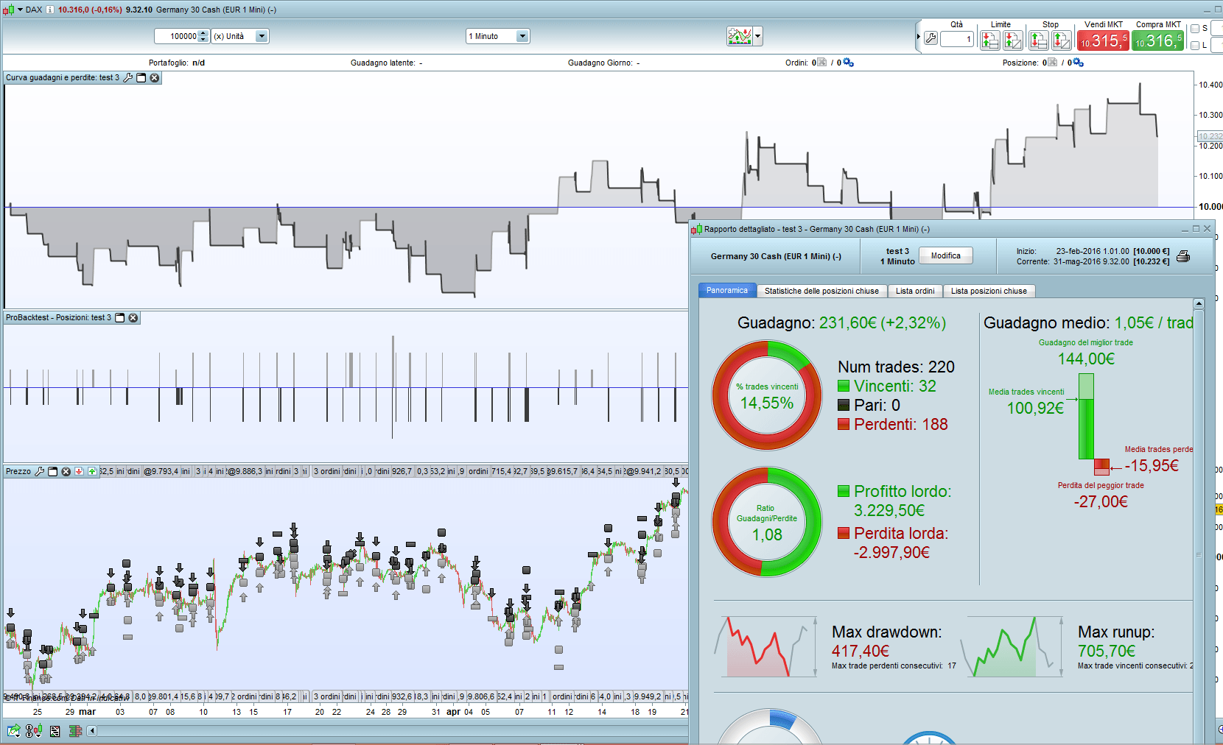The width and height of the screenshot is (1223, 745).
Task: Click the Max drawdown thumbnail chart
Action: point(765,647)
